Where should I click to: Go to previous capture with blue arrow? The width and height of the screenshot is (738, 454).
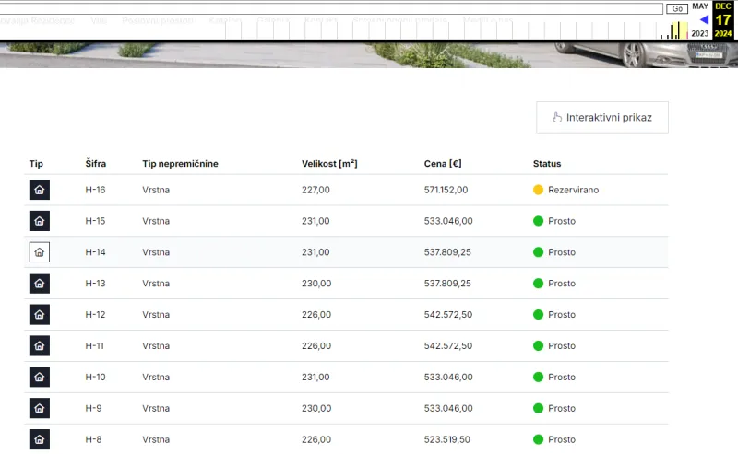coord(704,19)
